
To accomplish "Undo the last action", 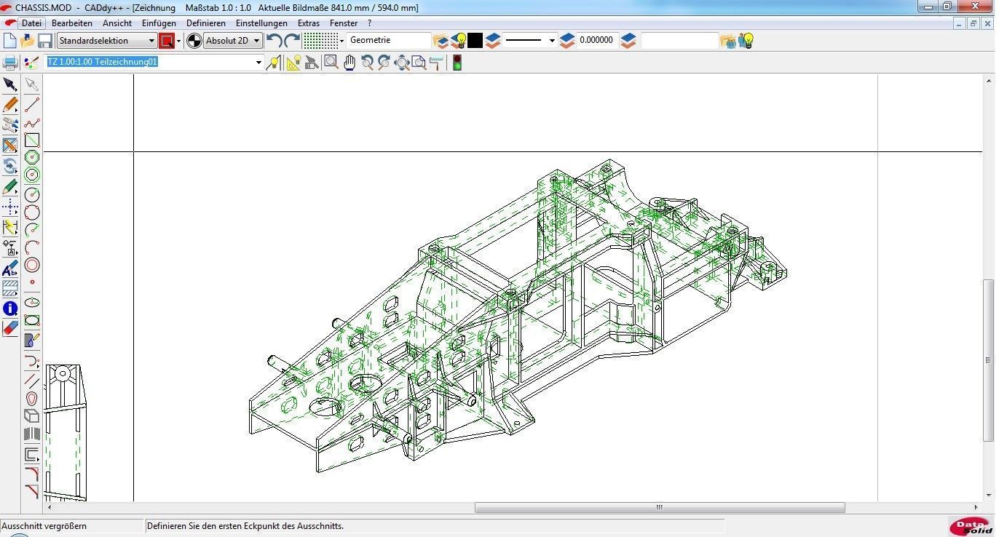I will click(275, 41).
